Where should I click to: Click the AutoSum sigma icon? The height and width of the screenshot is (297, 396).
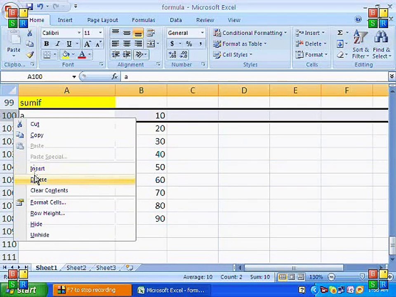(340, 33)
